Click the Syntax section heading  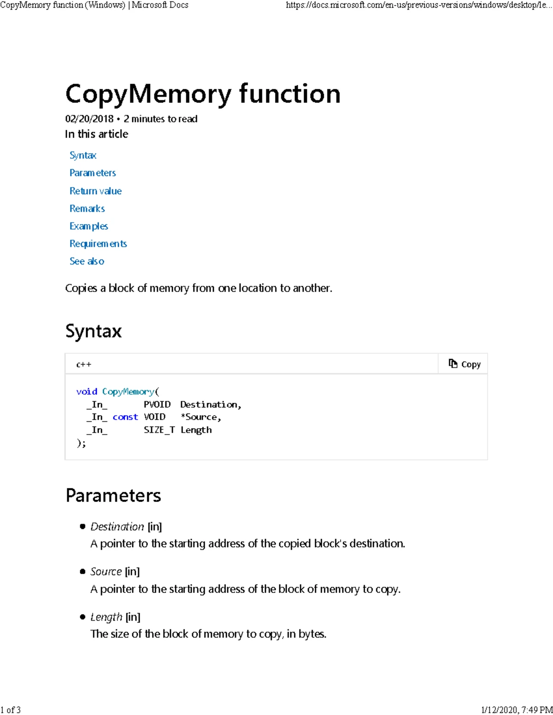94,331
